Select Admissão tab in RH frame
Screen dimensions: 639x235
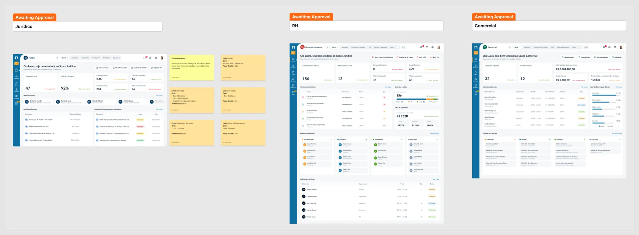click(x=345, y=47)
